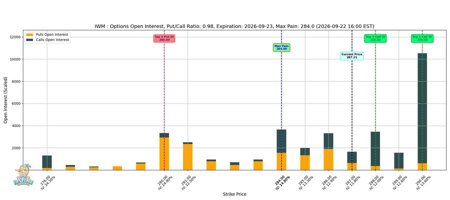Click the 2000 y-axis tick label

(16, 148)
